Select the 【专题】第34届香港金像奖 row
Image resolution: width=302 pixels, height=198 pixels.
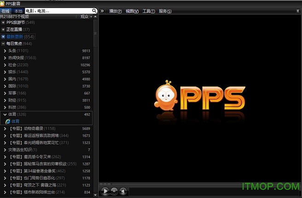[46, 171]
